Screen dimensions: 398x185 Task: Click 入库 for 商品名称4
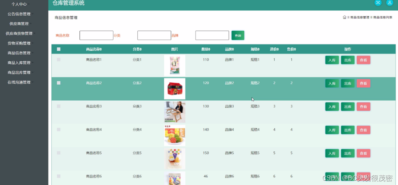click(332, 130)
